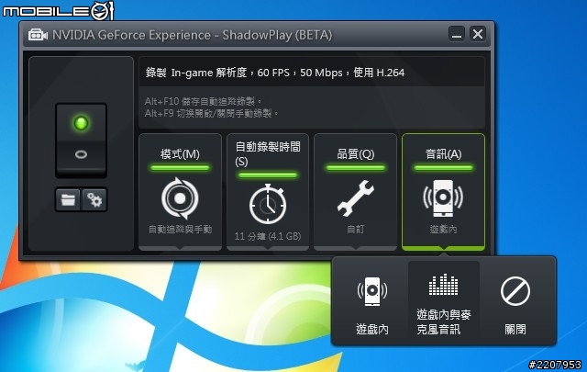587x372 pixels.
Task: Click the 自訂 quality value
Action: pyautogui.click(x=355, y=229)
